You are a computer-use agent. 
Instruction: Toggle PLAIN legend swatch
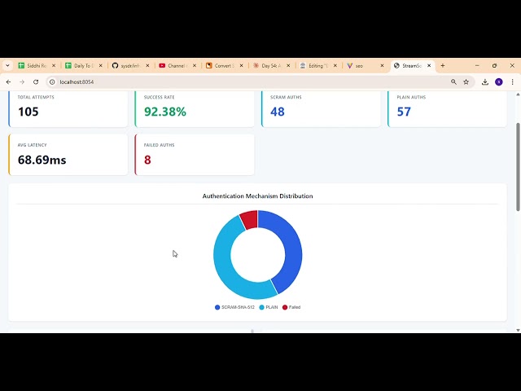click(x=261, y=307)
